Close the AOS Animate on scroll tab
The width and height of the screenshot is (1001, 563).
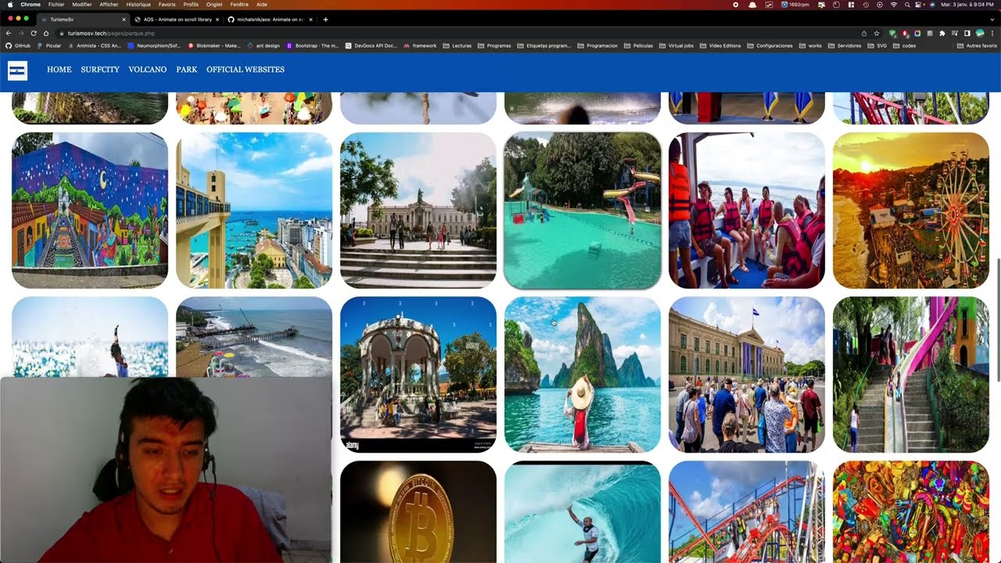pos(217,19)
